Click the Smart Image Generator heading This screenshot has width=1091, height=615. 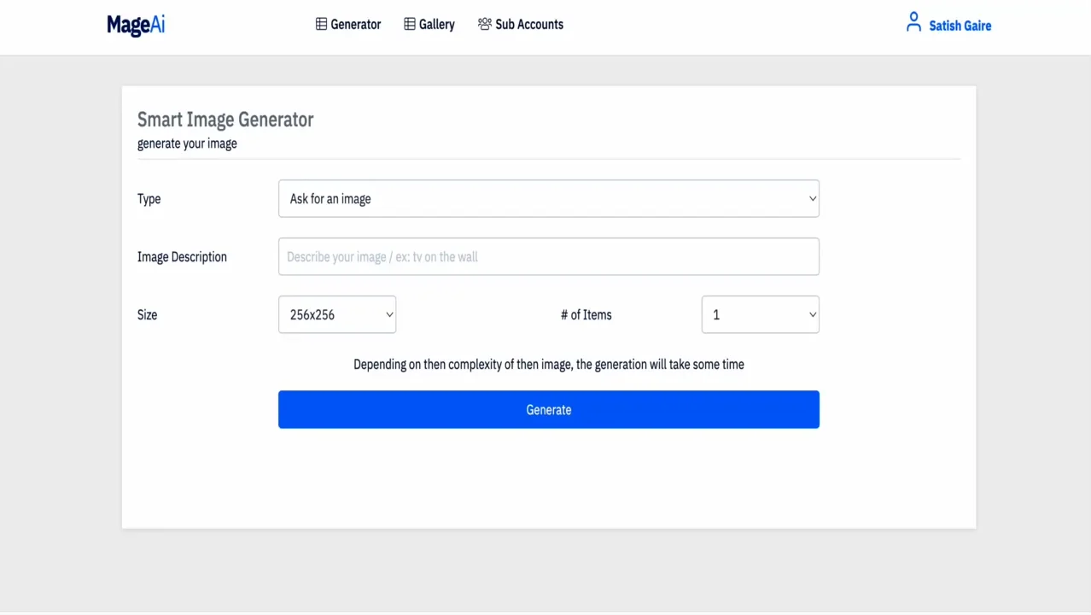click(225, 120)
